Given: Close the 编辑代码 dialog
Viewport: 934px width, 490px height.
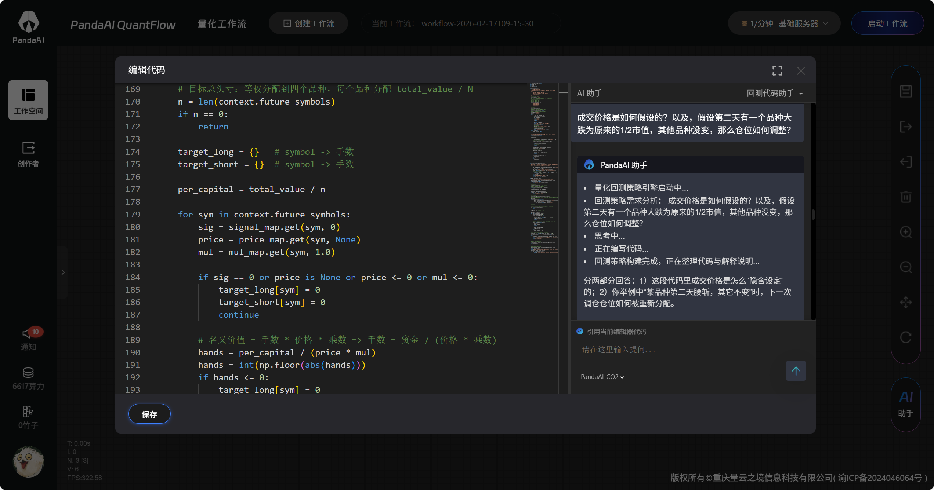Looking at the screenshot, I should 801,71.
